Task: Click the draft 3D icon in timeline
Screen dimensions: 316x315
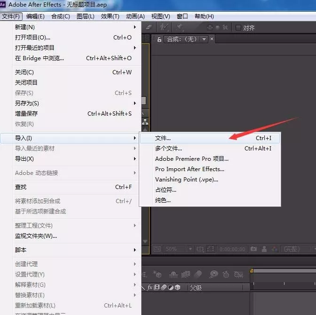Action: pos(157,274)
